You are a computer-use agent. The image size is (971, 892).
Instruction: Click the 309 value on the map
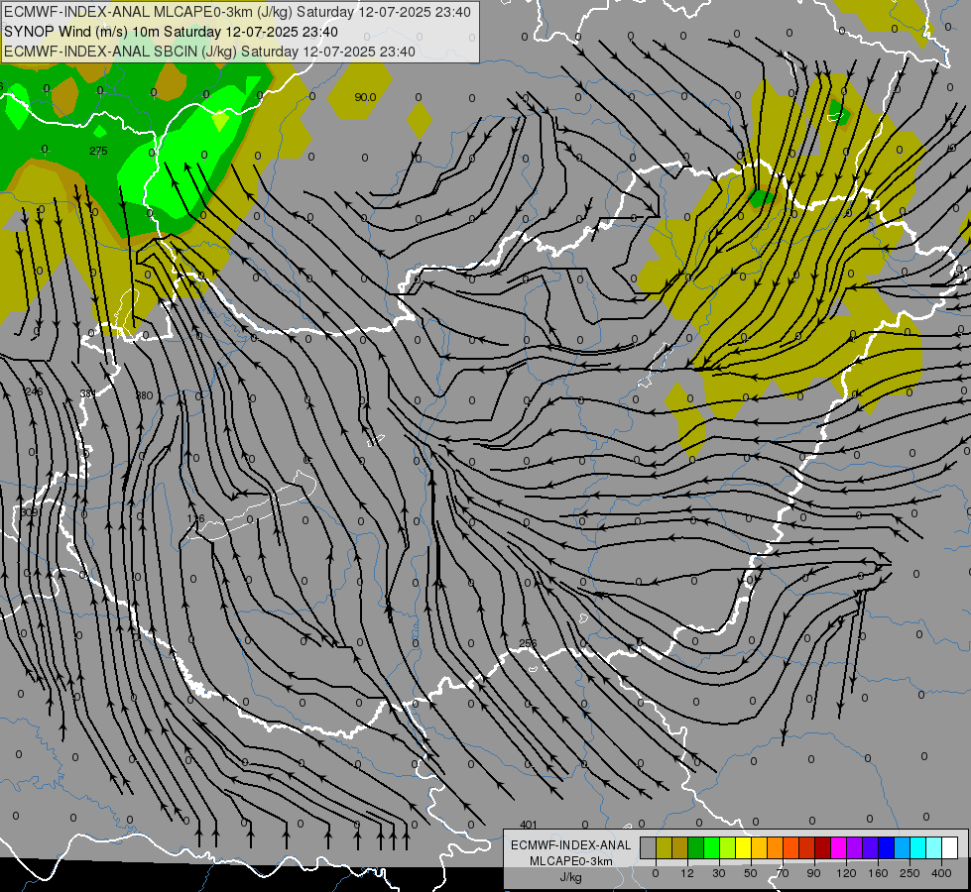click(29, 512)
